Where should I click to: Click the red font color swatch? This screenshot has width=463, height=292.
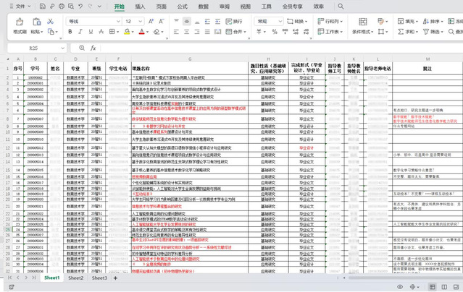(143, 32)
